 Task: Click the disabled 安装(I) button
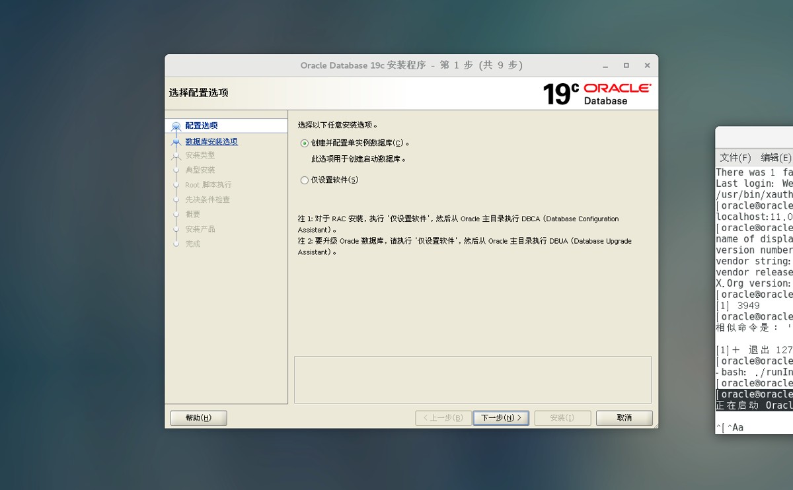562,418
